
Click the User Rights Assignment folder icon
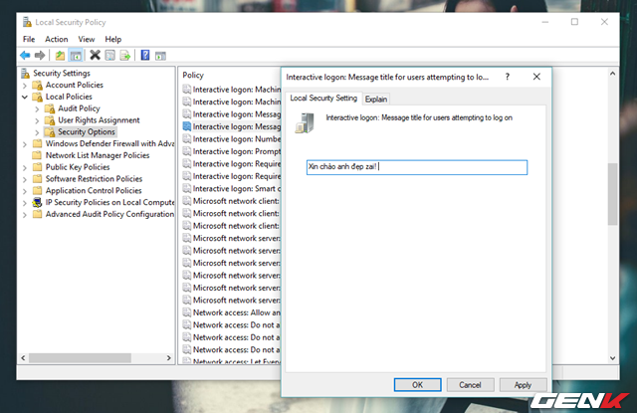(50, 120)
